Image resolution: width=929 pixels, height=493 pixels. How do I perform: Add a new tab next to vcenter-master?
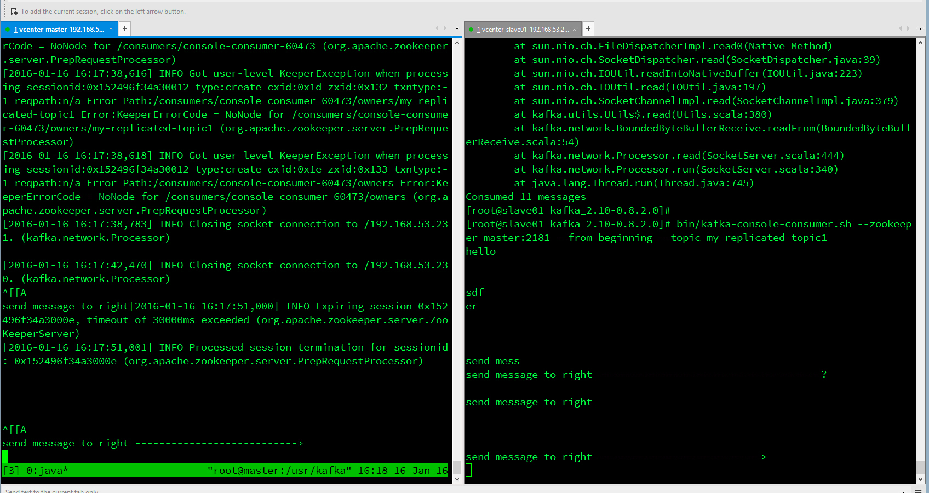click(x=125, y=28)
